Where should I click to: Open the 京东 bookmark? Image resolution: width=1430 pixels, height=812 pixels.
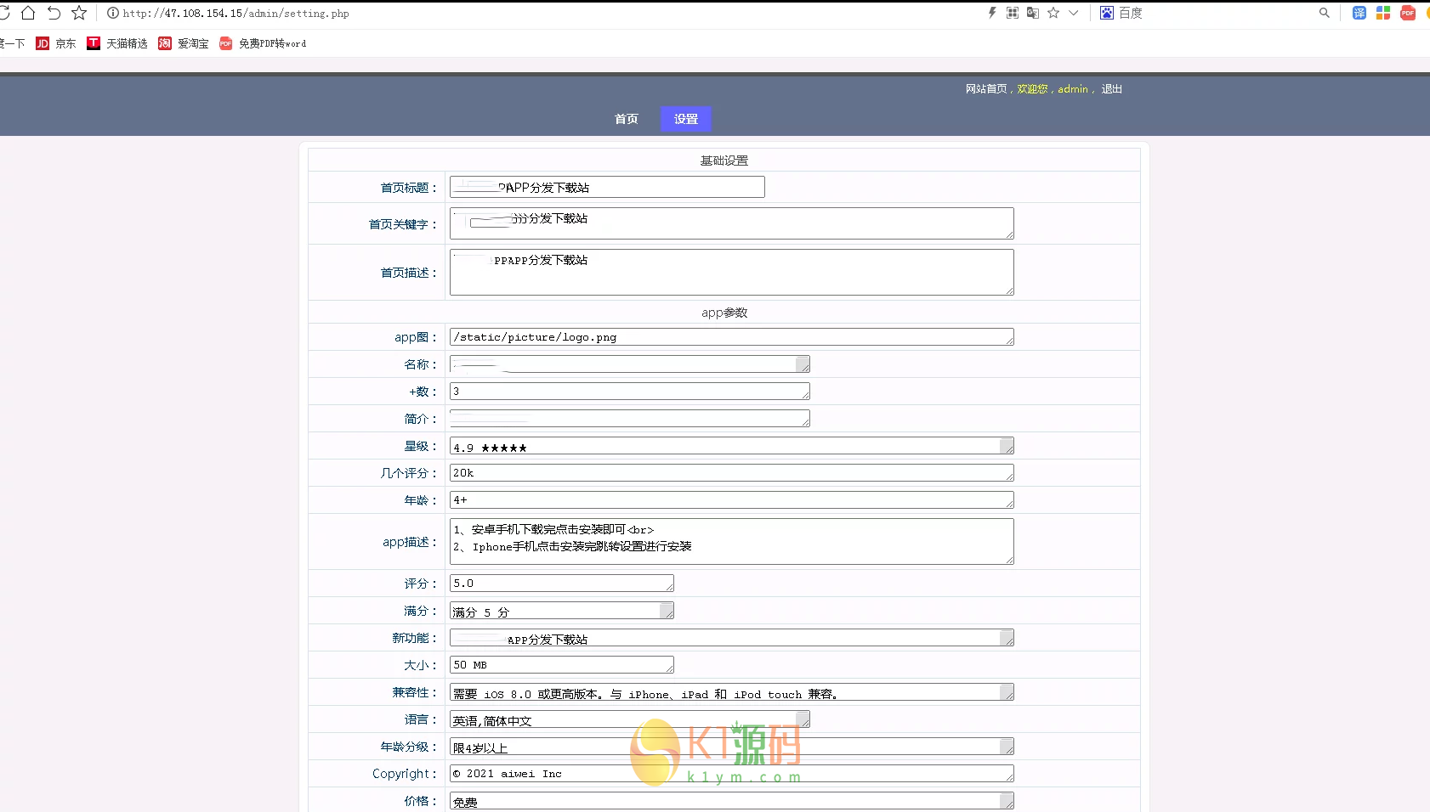56,43
